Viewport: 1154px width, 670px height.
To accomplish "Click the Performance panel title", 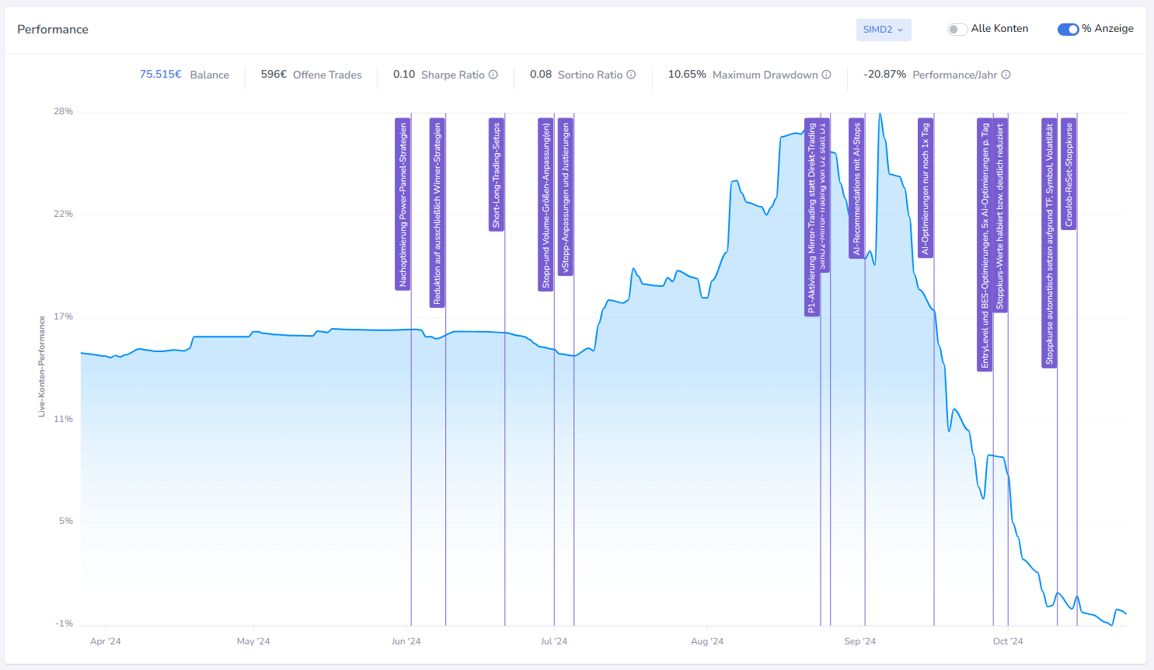I will click(53, 30).
